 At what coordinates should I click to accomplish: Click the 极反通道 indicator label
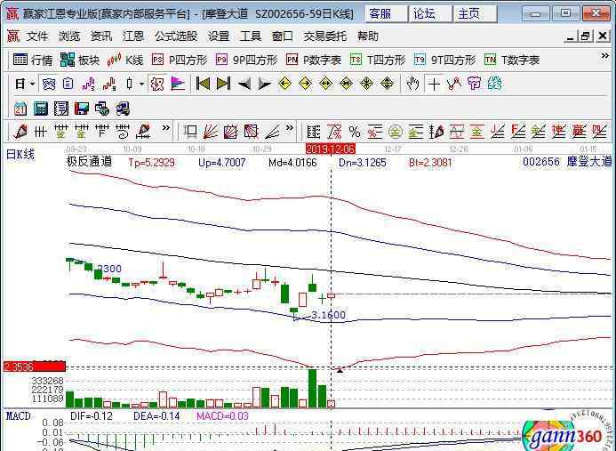point(89,162)
